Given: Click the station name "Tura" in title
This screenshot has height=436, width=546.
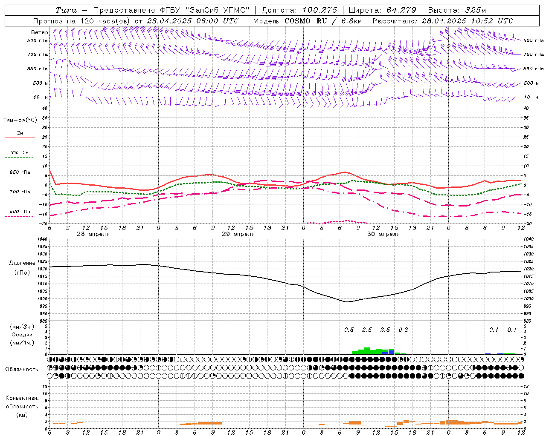Looking at the screenshot, I should pyautogui.click(x=66, y=10).
